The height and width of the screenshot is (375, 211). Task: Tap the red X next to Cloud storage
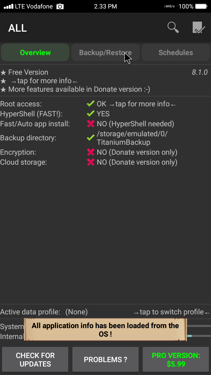[91, 162]
